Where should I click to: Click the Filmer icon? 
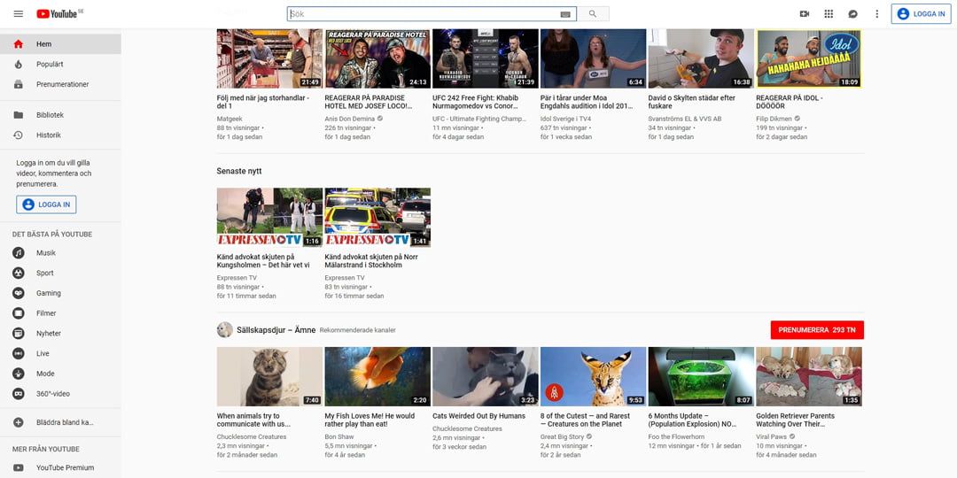click(19, 312)
